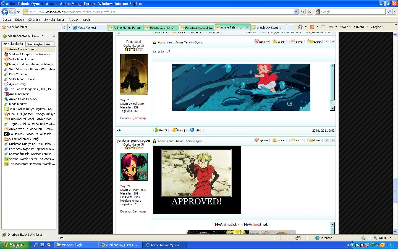Switch to the Moda Merkezi tab

pos(90,27)
